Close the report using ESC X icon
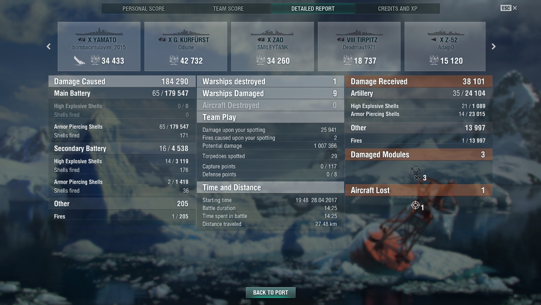The height and width of the screenshot is (305, 541). coord(509,8)
